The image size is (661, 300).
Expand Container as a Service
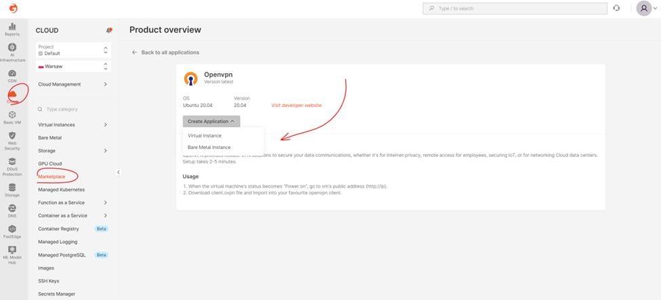[73, 215]
